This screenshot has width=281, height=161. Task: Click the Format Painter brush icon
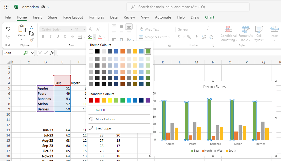coord(31,40)
